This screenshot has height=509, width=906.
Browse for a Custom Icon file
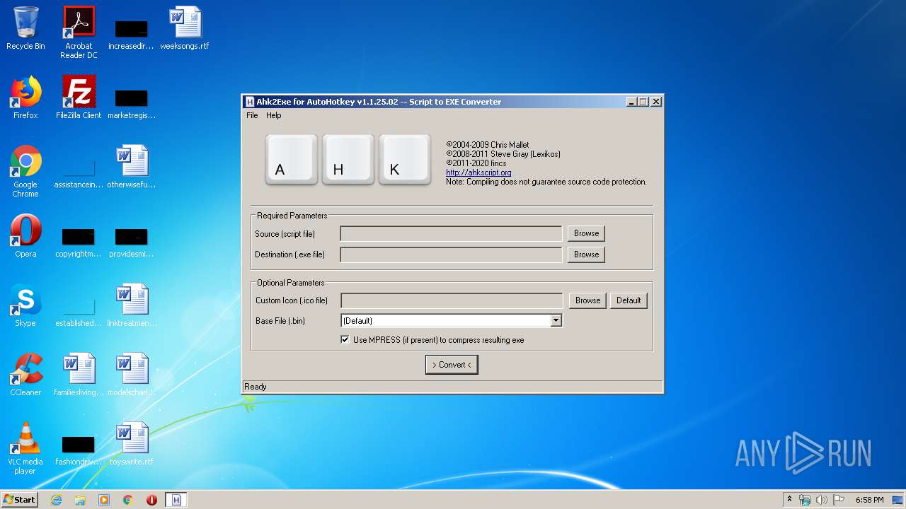pos(587,300)
